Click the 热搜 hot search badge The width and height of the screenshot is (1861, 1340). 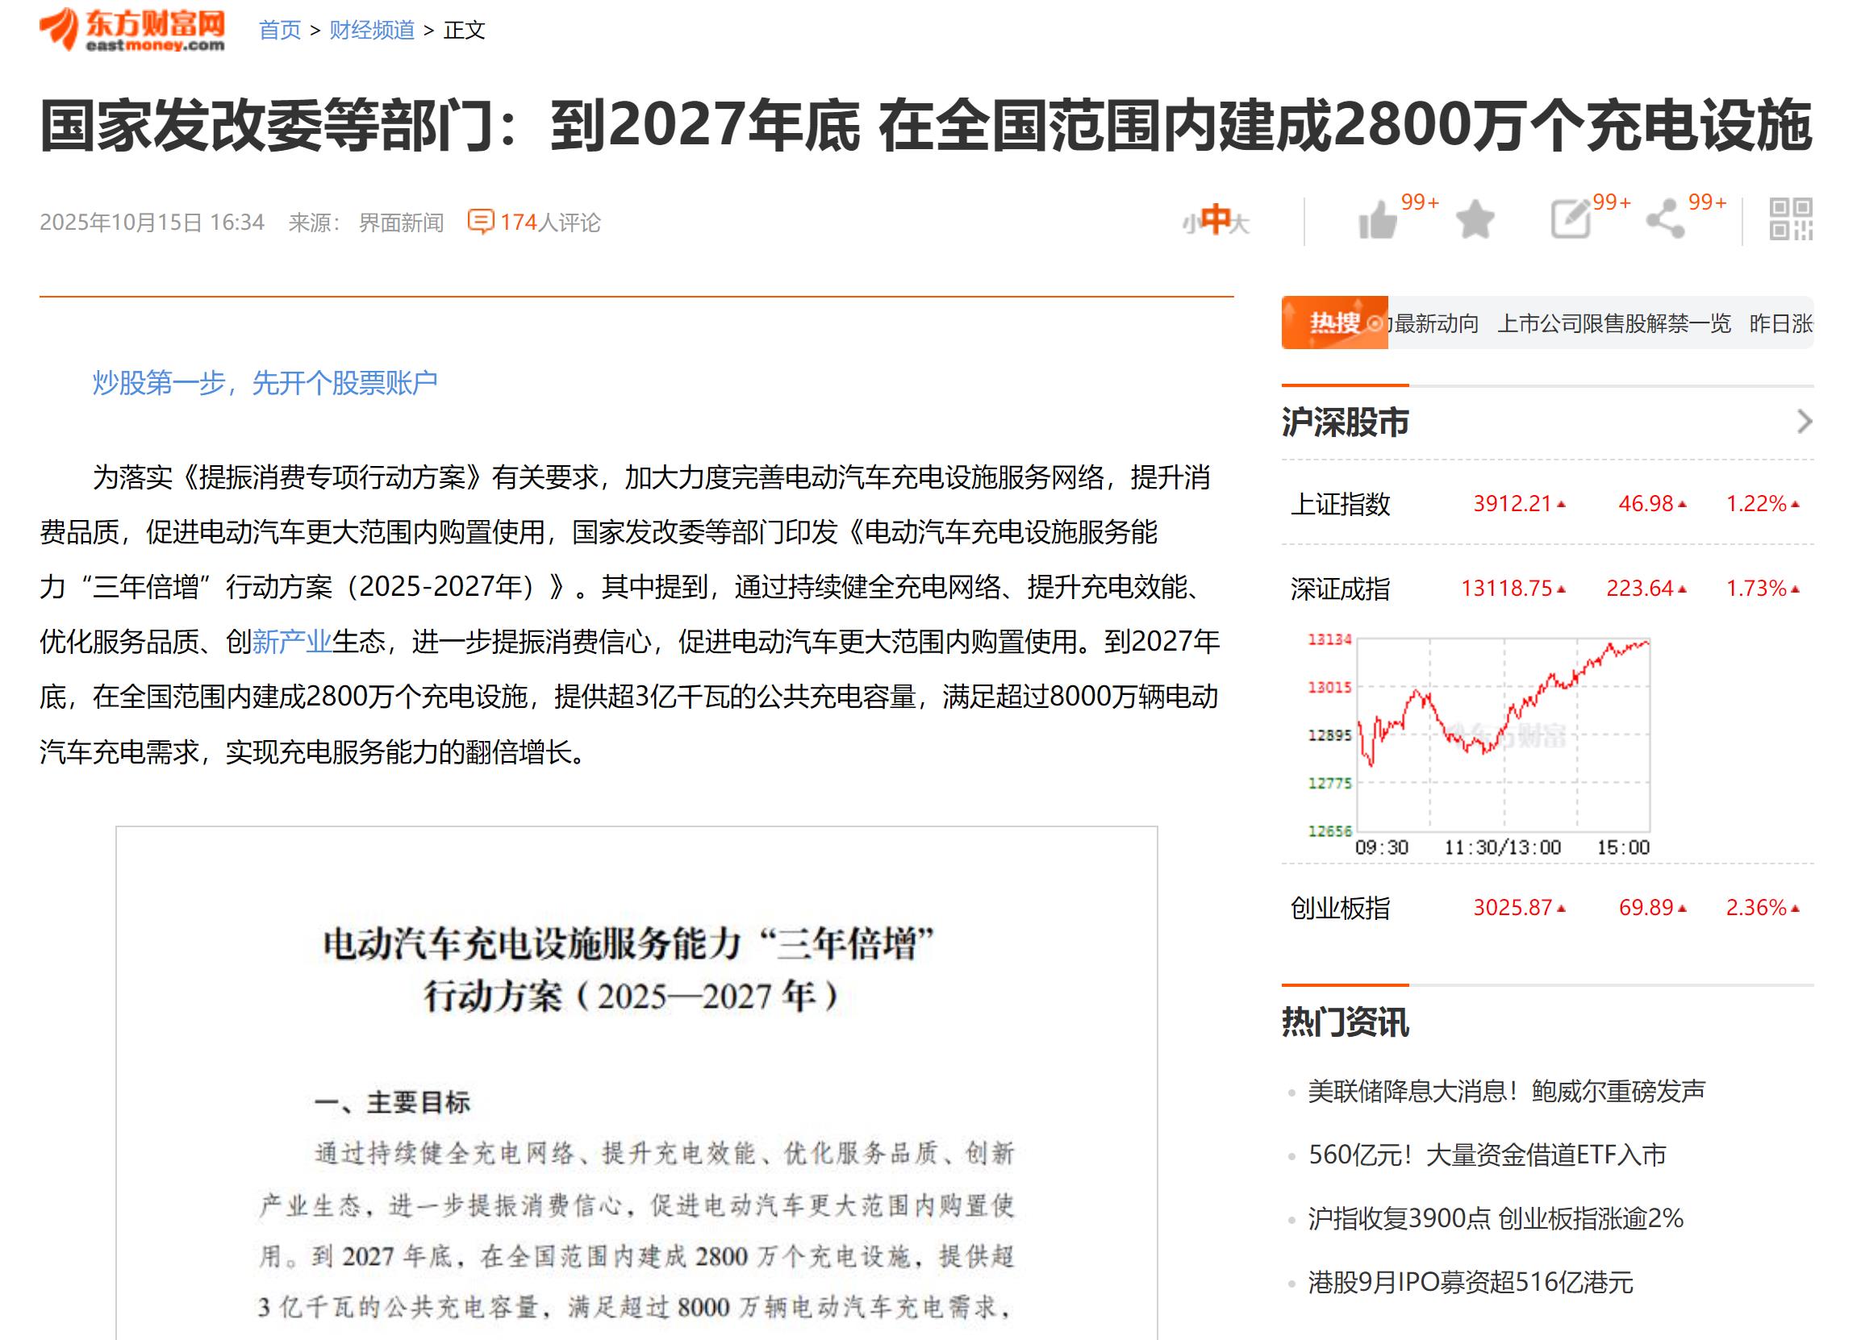(1334, 323)
